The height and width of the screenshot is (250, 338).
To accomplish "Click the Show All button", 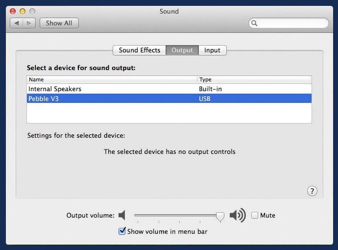I will (x=59, y=23).
